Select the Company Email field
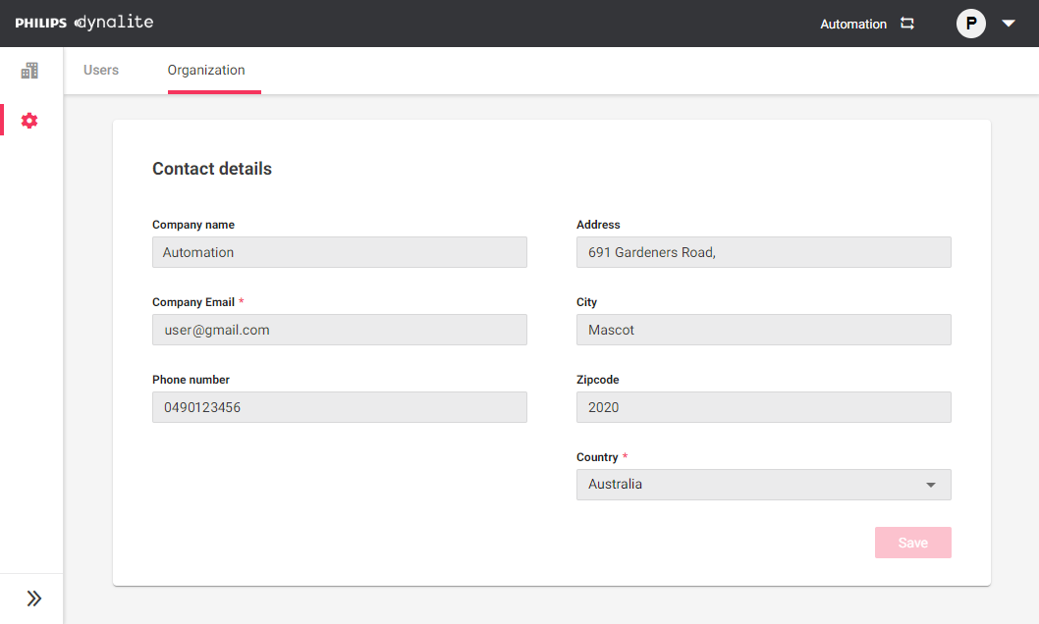The width and height of the screenshot is (1039, 624). click(339, 330)
